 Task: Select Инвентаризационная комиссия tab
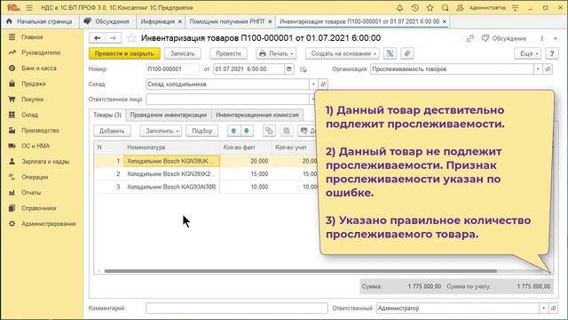point(257,115)
